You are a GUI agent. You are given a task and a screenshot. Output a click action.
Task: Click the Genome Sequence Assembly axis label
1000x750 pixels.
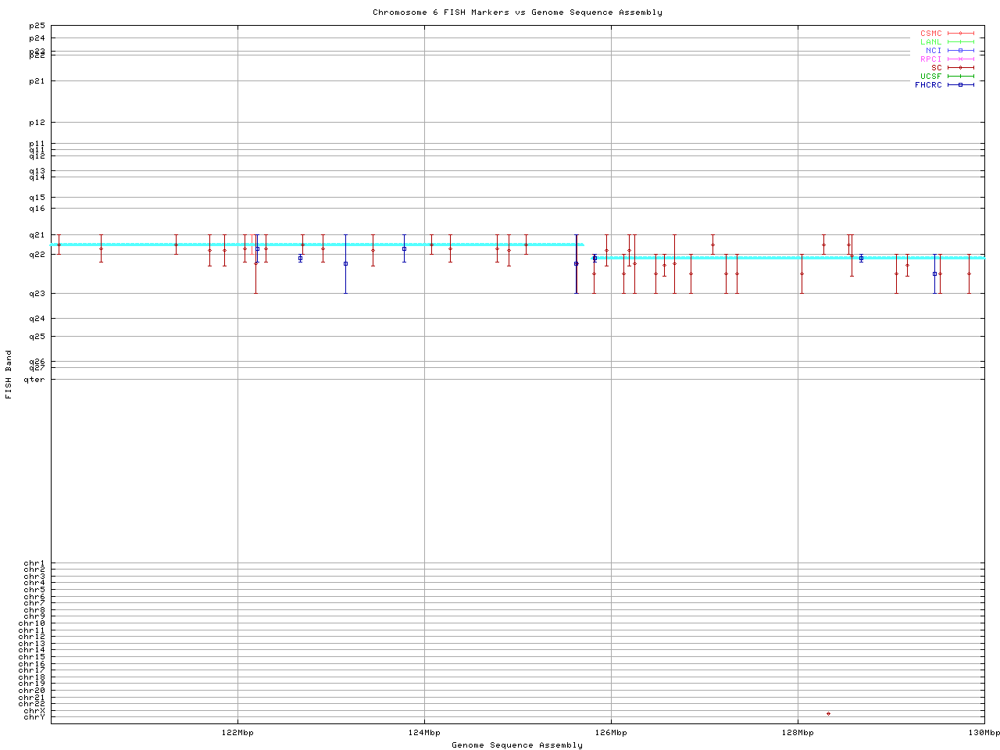pyautogui.click(x=517, y=745)
